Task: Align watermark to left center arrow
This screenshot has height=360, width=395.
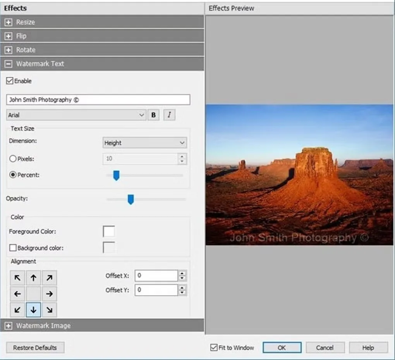Action: (17, 294)
